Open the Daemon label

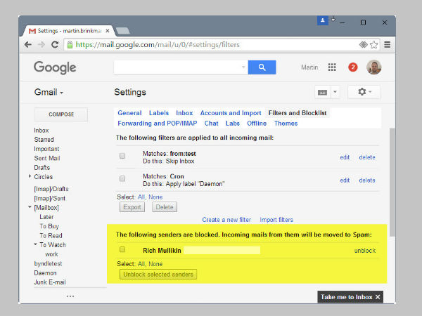tap(45, 273)
